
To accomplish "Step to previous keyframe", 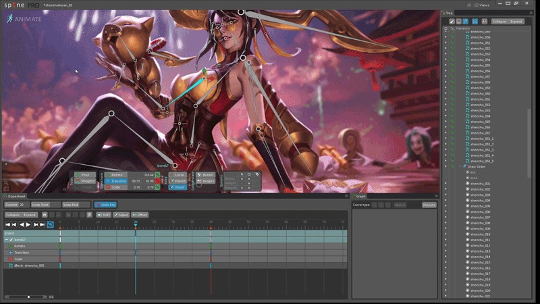I will (14, 225).
